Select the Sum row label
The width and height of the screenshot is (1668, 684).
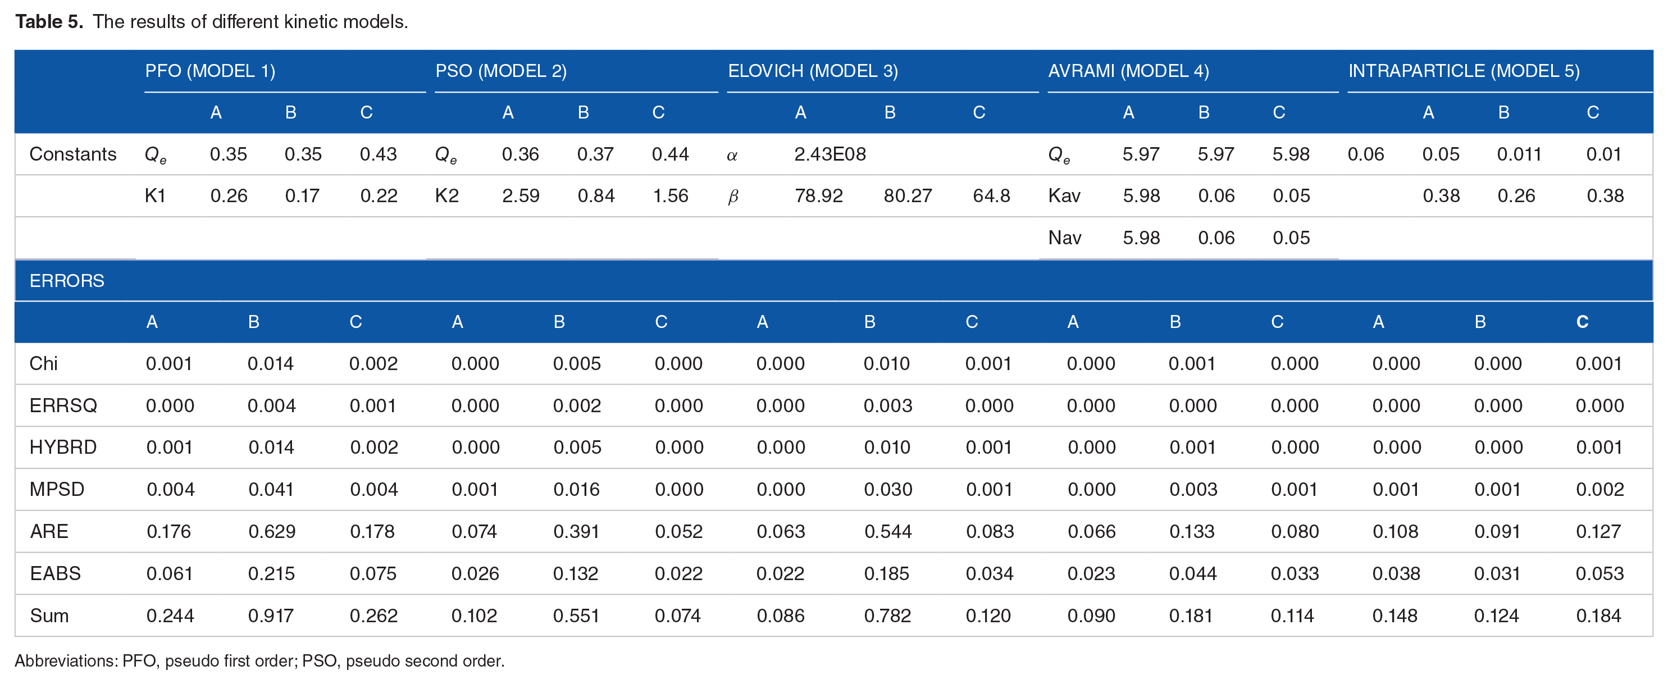[48, 615]
